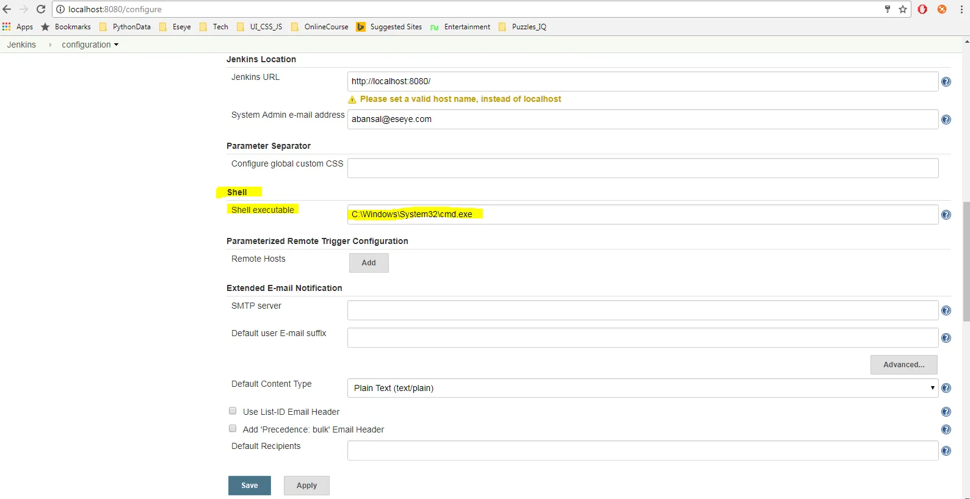The width and height of the screenshot is (970, 499).
Task: Open help for Default Content Type
Action: tap(946, 388)
